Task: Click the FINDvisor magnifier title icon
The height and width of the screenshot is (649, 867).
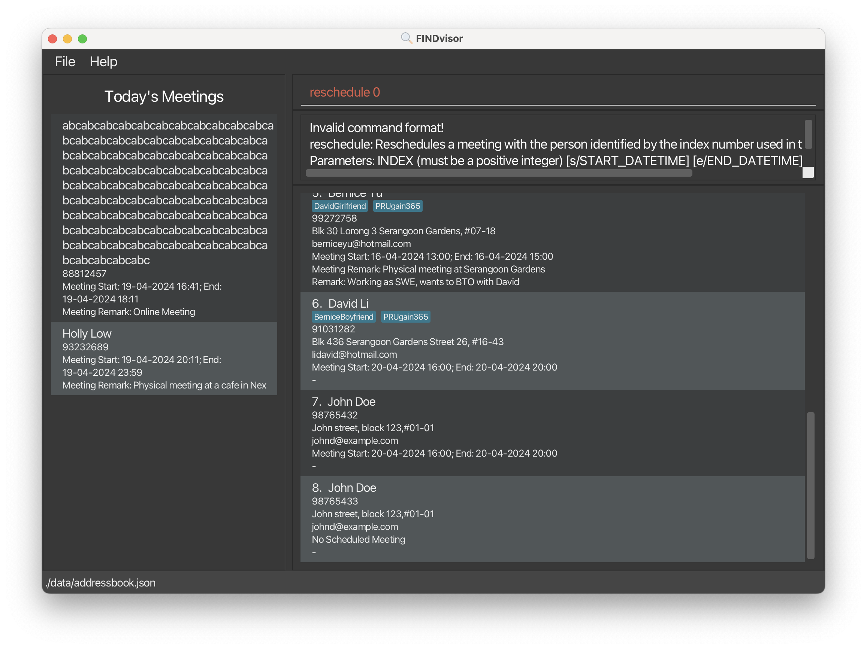Action: pos(406,38)
